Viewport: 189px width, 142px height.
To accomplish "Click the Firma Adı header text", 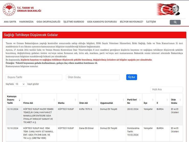I will [x=28, y=103].
